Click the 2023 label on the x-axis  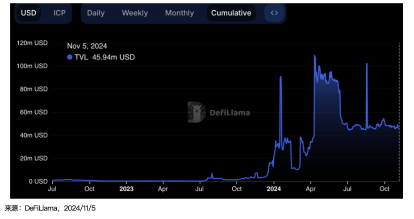click(126, 189)
